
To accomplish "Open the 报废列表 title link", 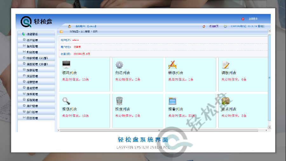I will coord(123,109).
